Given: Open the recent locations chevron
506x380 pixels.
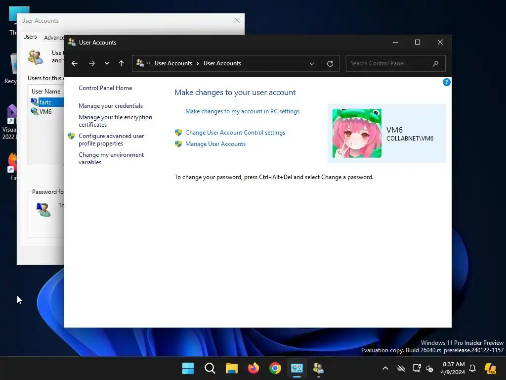Looking at the screenshot, I should click(x=107, y=63).
